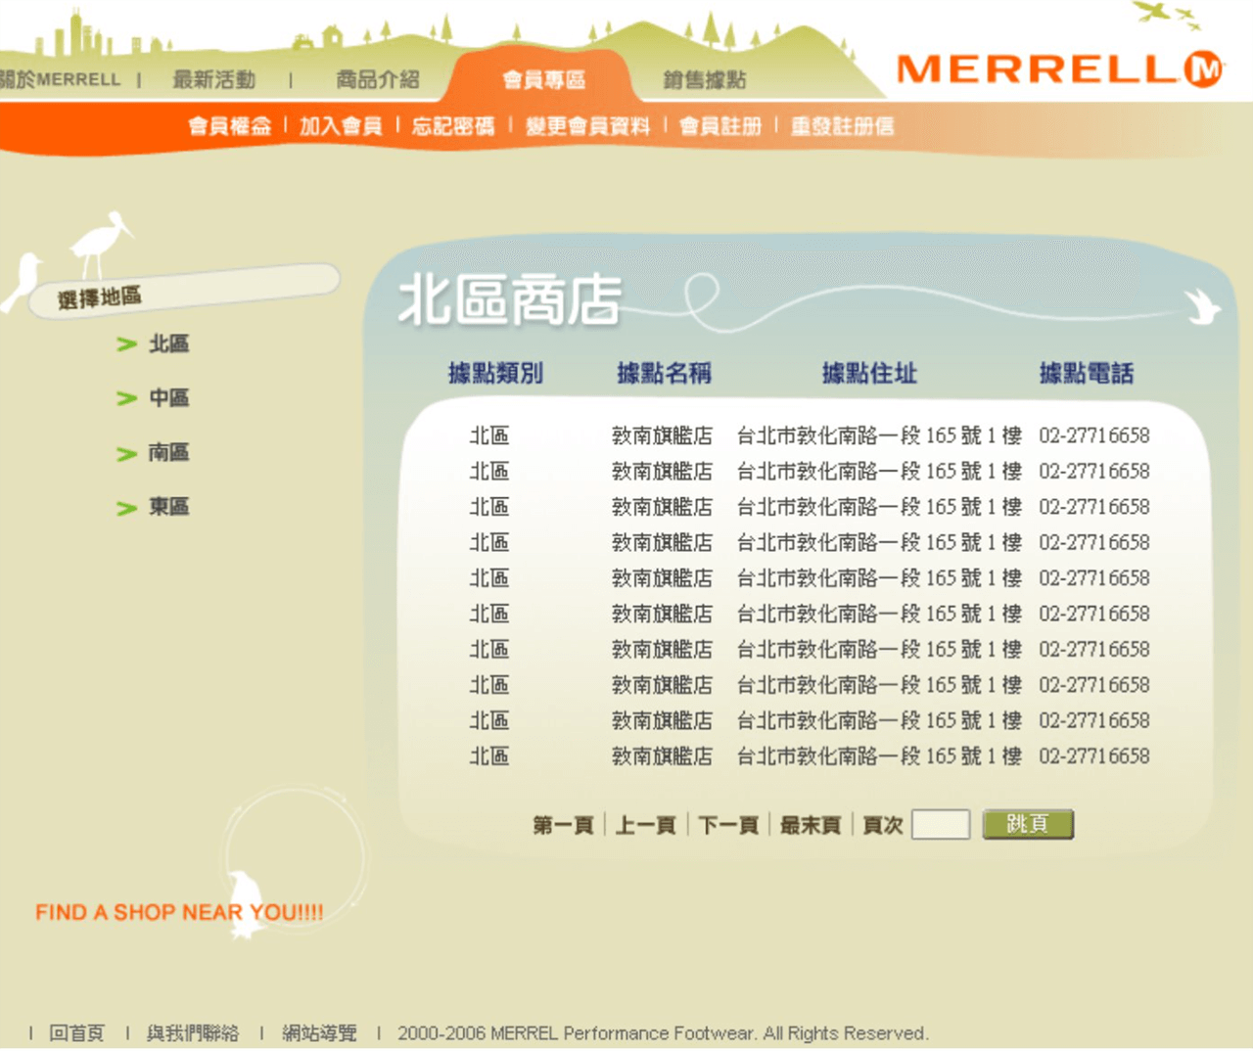Click the 回首頁 footer link
This screenshot has height=1051, width=1253.
point(76,1033)
